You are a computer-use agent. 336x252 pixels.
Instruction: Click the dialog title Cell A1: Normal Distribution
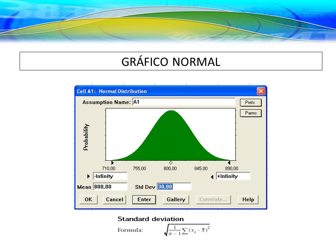pyautogui.click(x=112, y=91)
